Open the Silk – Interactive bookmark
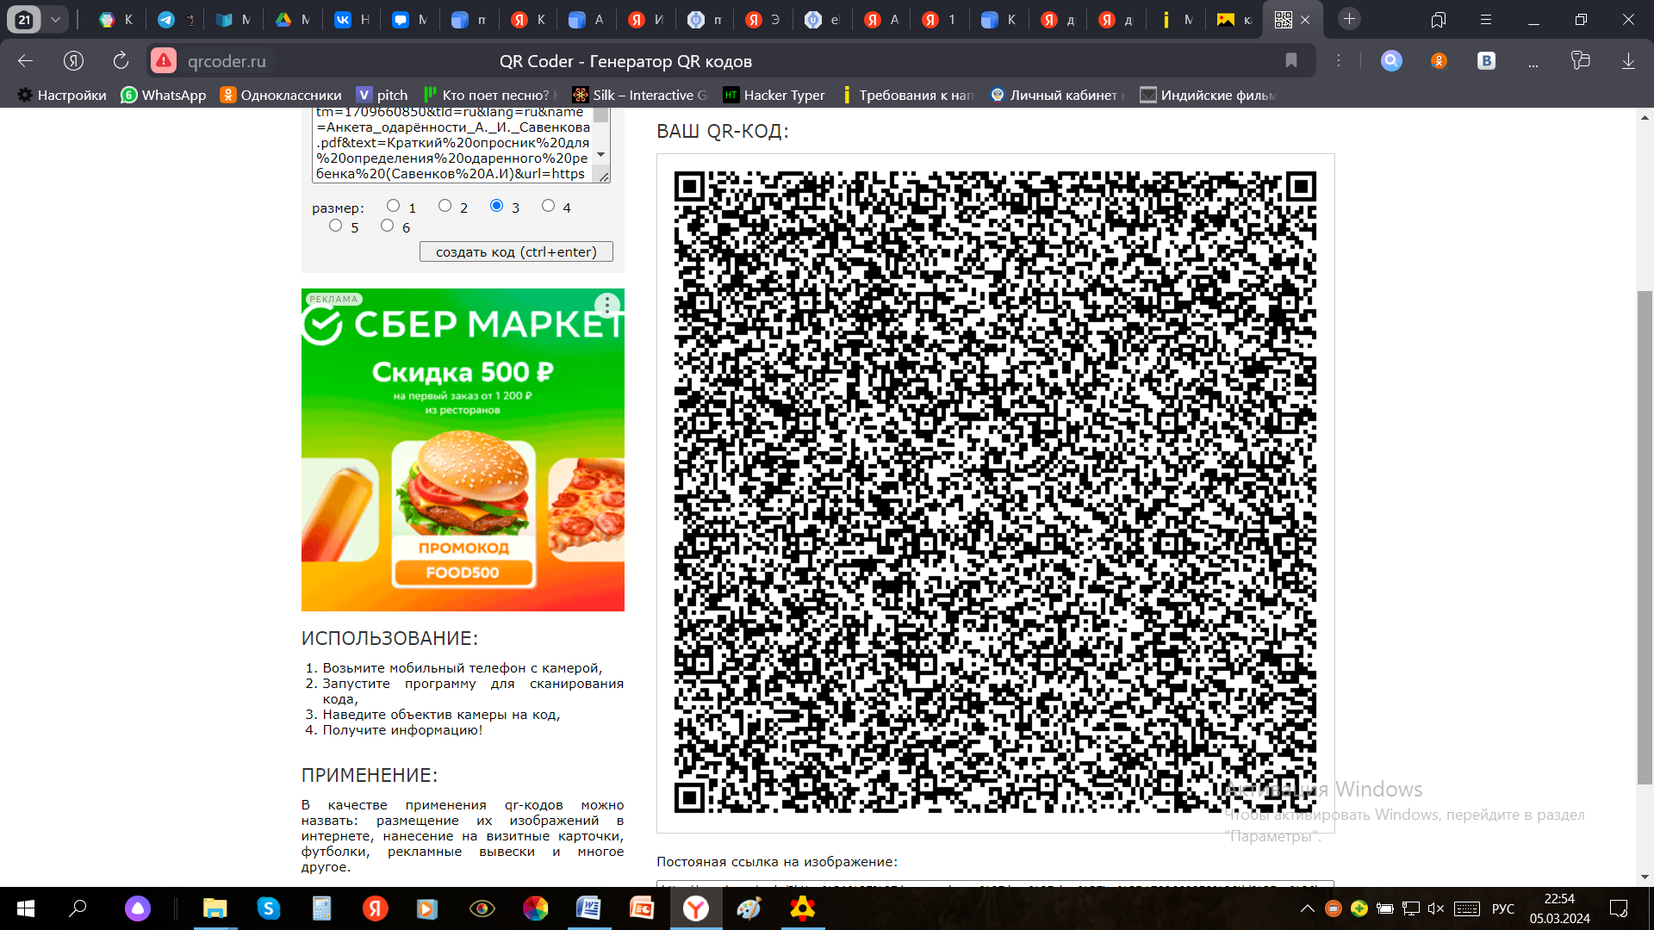1654x930 pixels. point(640,95)
